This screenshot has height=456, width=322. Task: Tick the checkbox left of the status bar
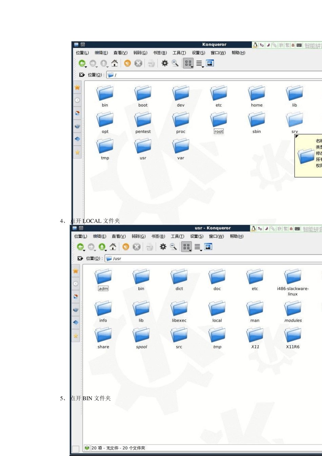[x=76, y=449]
